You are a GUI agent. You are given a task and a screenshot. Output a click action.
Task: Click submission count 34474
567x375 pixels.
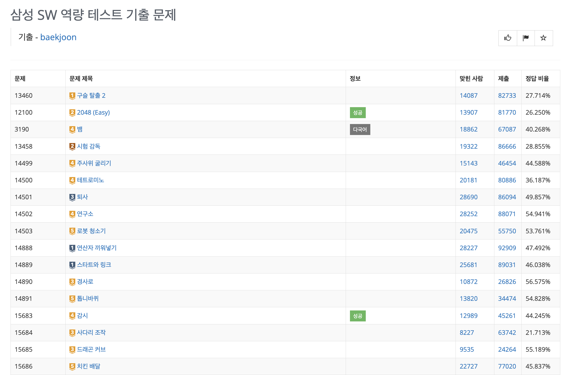[x=507, y=299]
